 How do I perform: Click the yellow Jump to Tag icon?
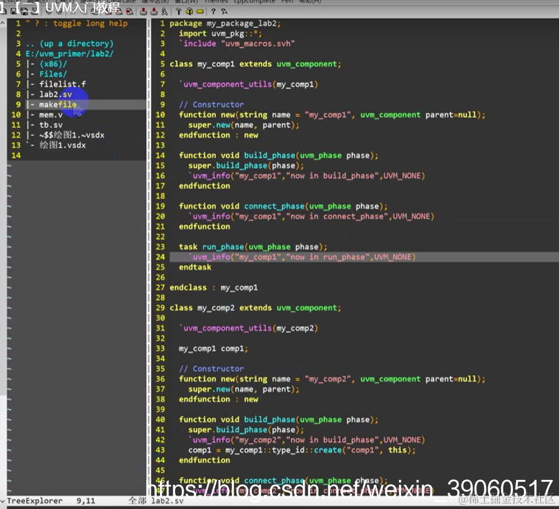pyautogui.click(x=200, y=12)
